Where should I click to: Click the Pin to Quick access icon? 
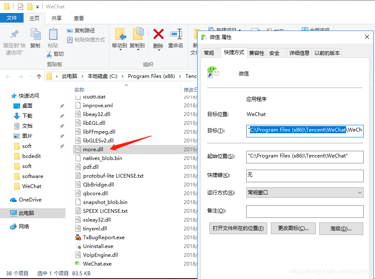(x=15, y=34)
